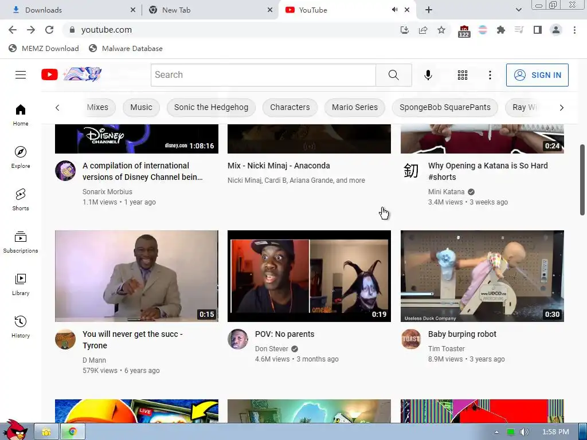
Task: Open Subscriptions in sidebar
Action: pyautogui.click(x=21, y=242)
